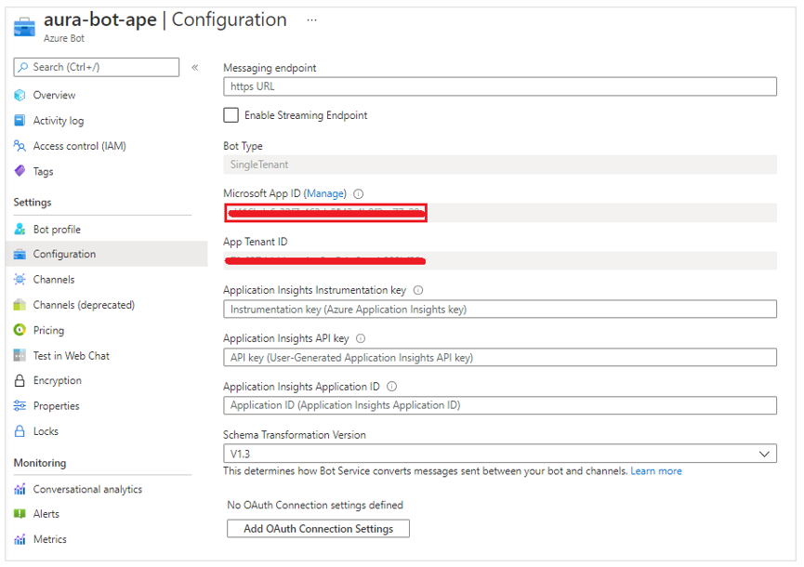The height and width of the screenshot is (567, 804).
Task: Open Conversational analytics
Action: click(87, 489)
